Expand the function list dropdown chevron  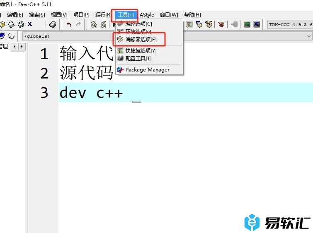click(x=308, y=36)
